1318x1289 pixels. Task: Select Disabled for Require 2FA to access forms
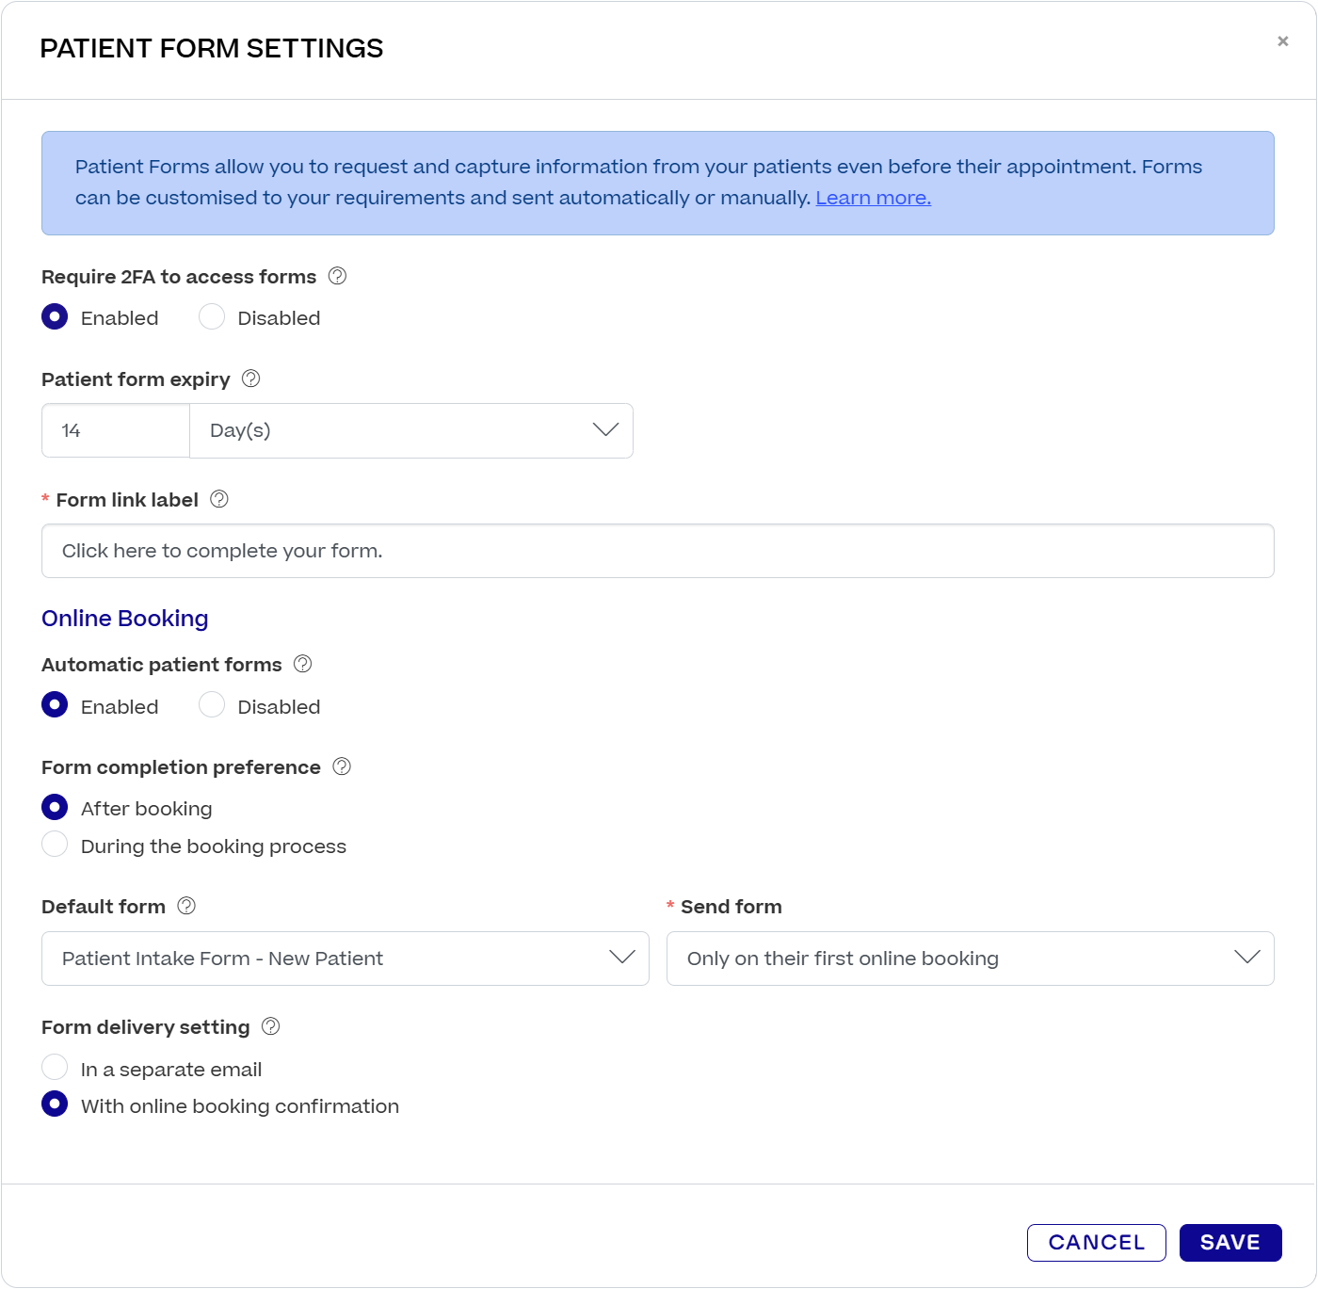click(x=212, y=317)
